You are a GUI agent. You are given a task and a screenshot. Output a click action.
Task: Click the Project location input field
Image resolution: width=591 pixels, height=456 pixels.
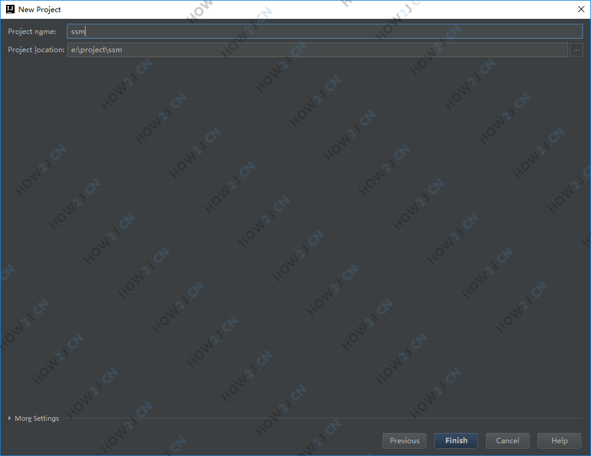pyautogui.click(x=317, y=50)
